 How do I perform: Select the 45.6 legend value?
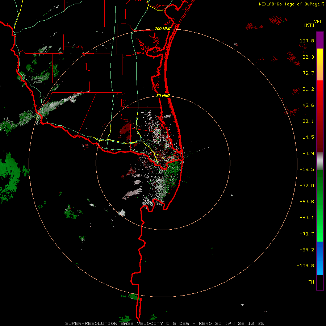pos(308,105)
